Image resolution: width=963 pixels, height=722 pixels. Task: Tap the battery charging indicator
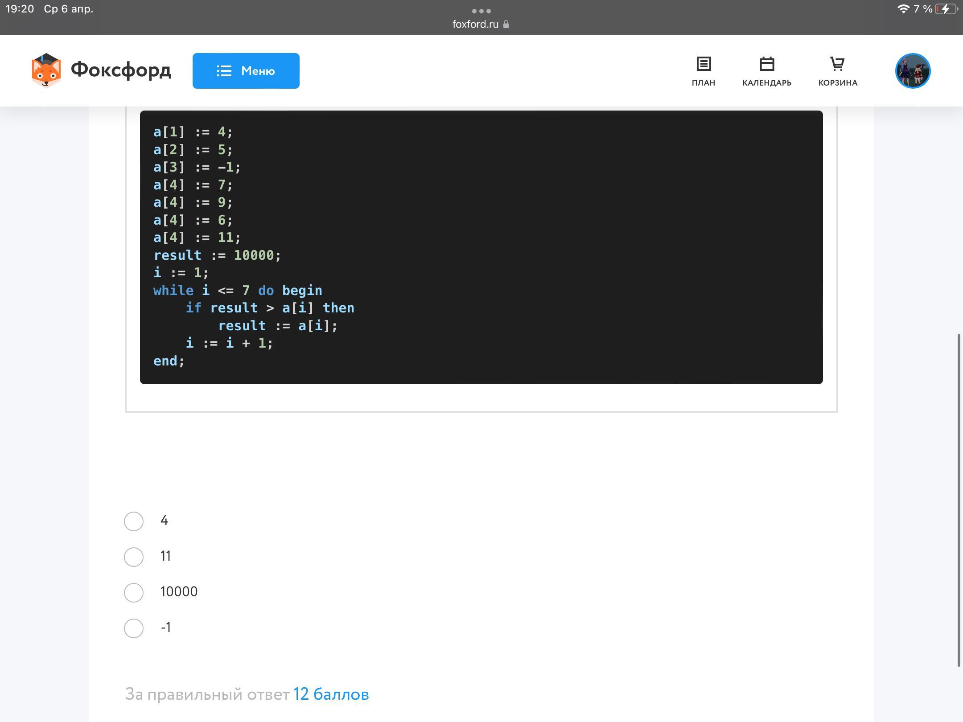pos(946,9)
